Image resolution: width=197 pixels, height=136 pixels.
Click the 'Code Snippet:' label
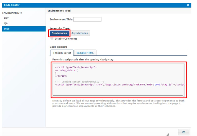coord(58,47)
